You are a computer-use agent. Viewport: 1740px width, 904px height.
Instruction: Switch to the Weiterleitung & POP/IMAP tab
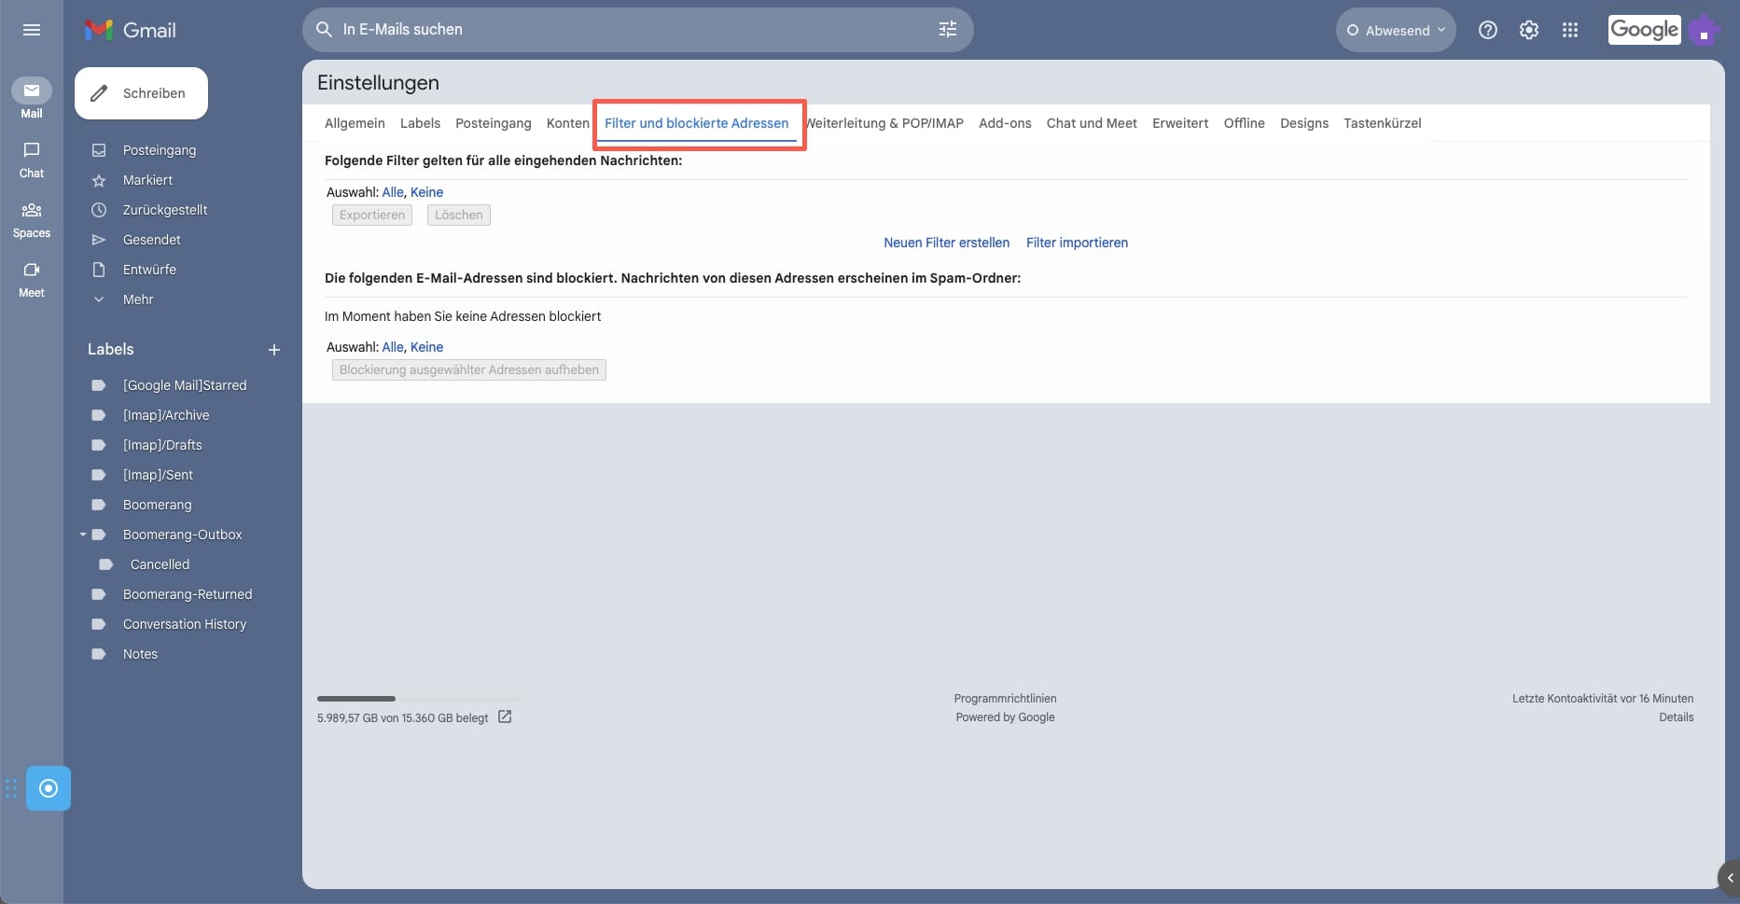tap(884, 122)
